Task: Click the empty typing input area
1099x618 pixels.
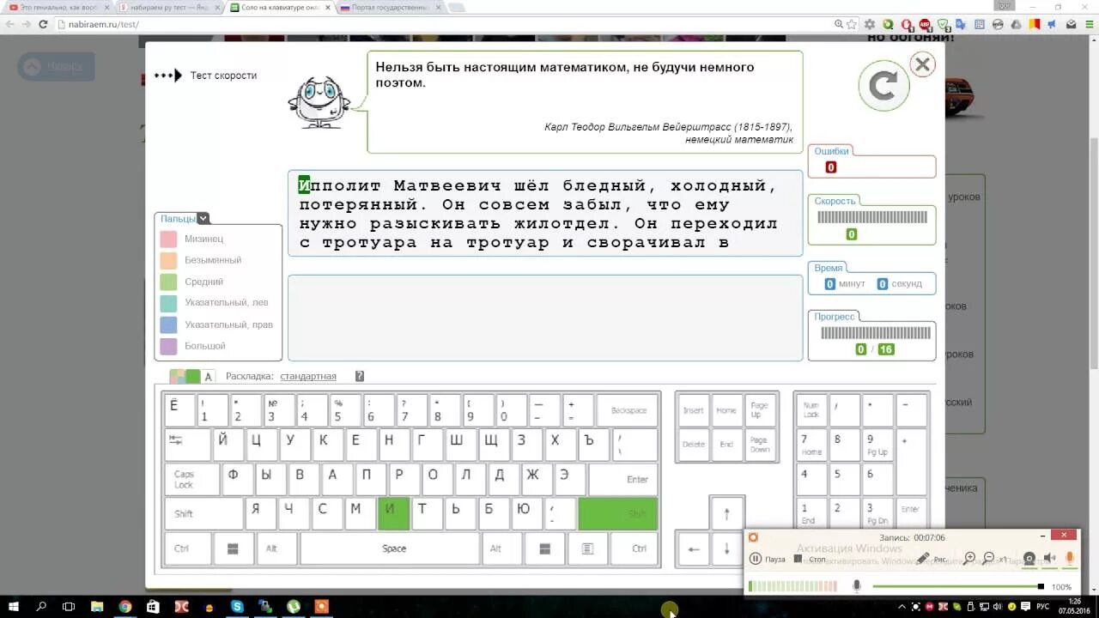Action: click(x=545, y=318)
